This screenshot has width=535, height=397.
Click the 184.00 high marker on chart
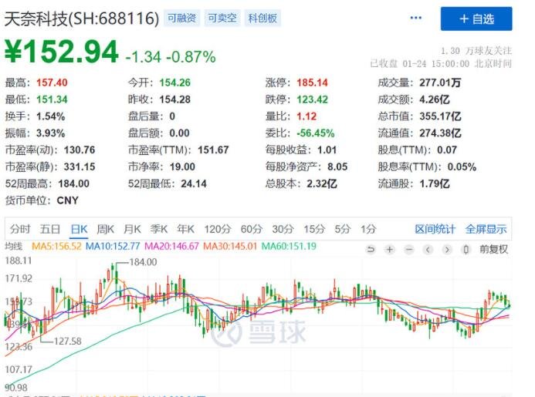click(x=144, y=262)
